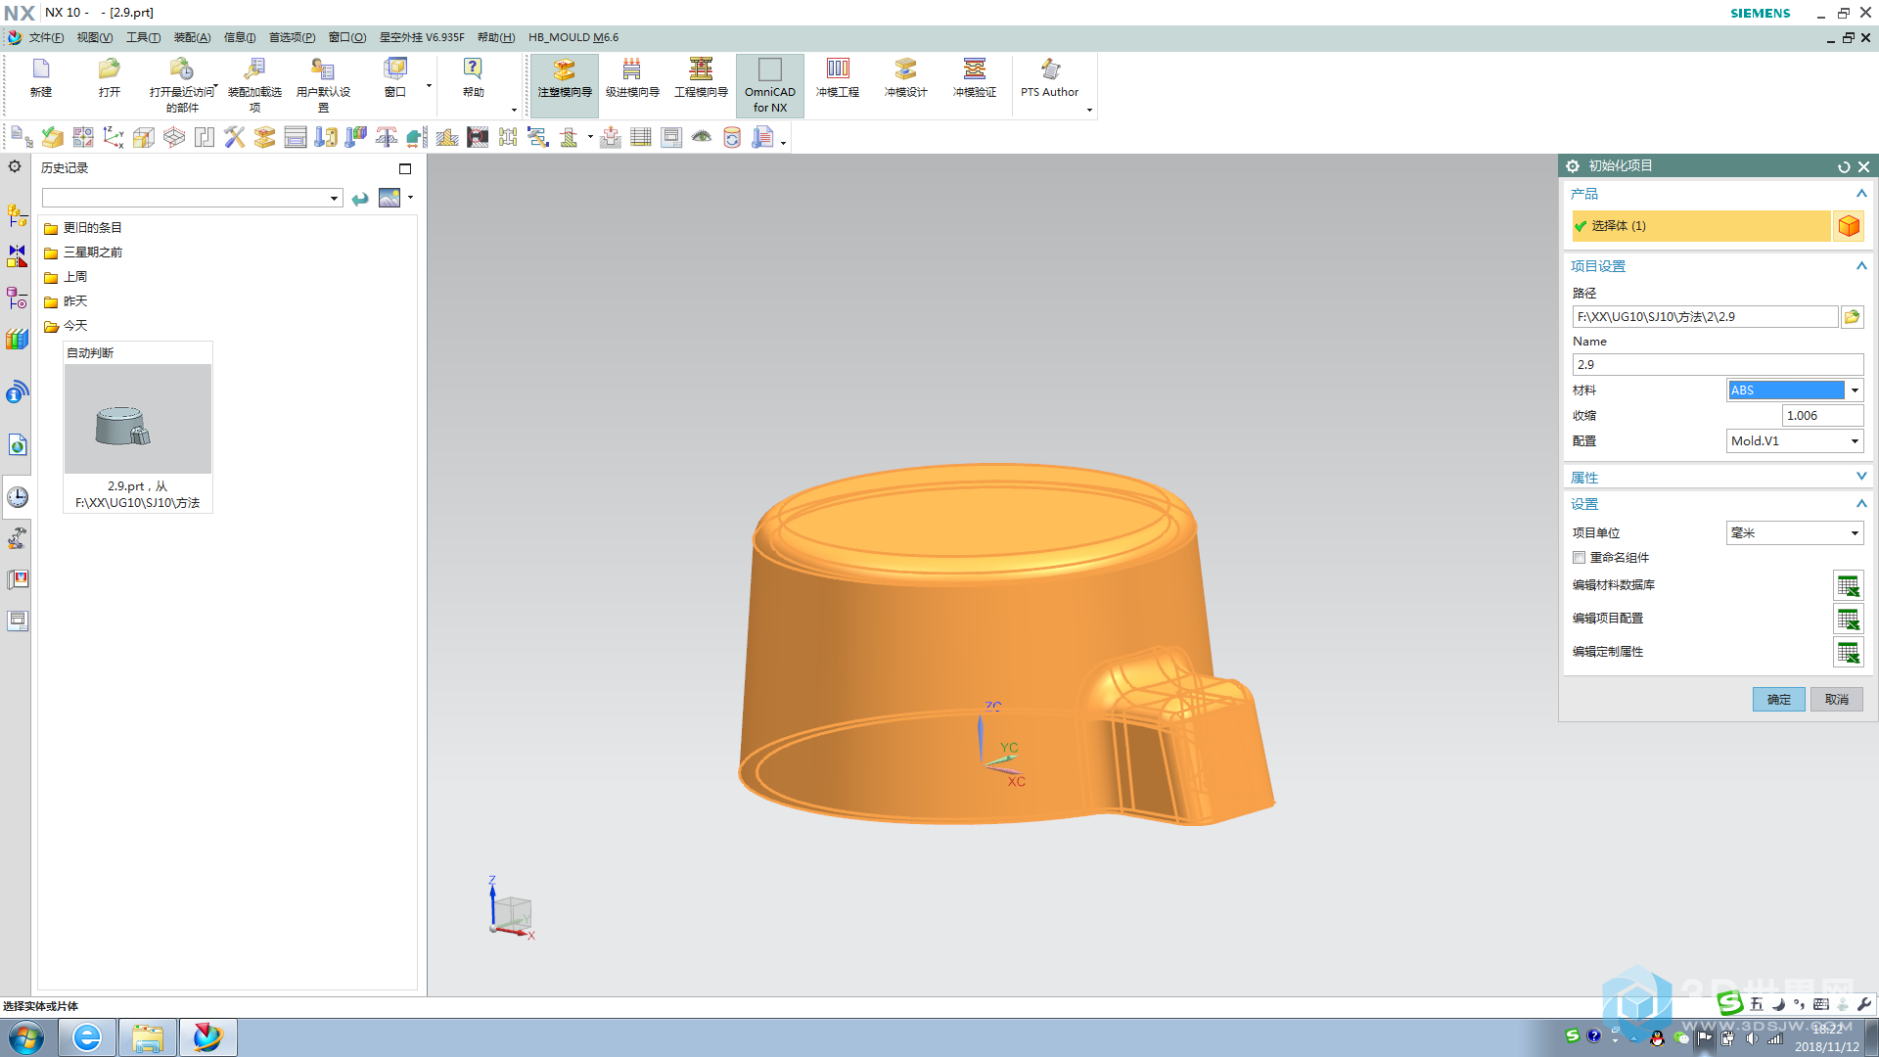Click the mold base library icon

[x=296, y=137]
